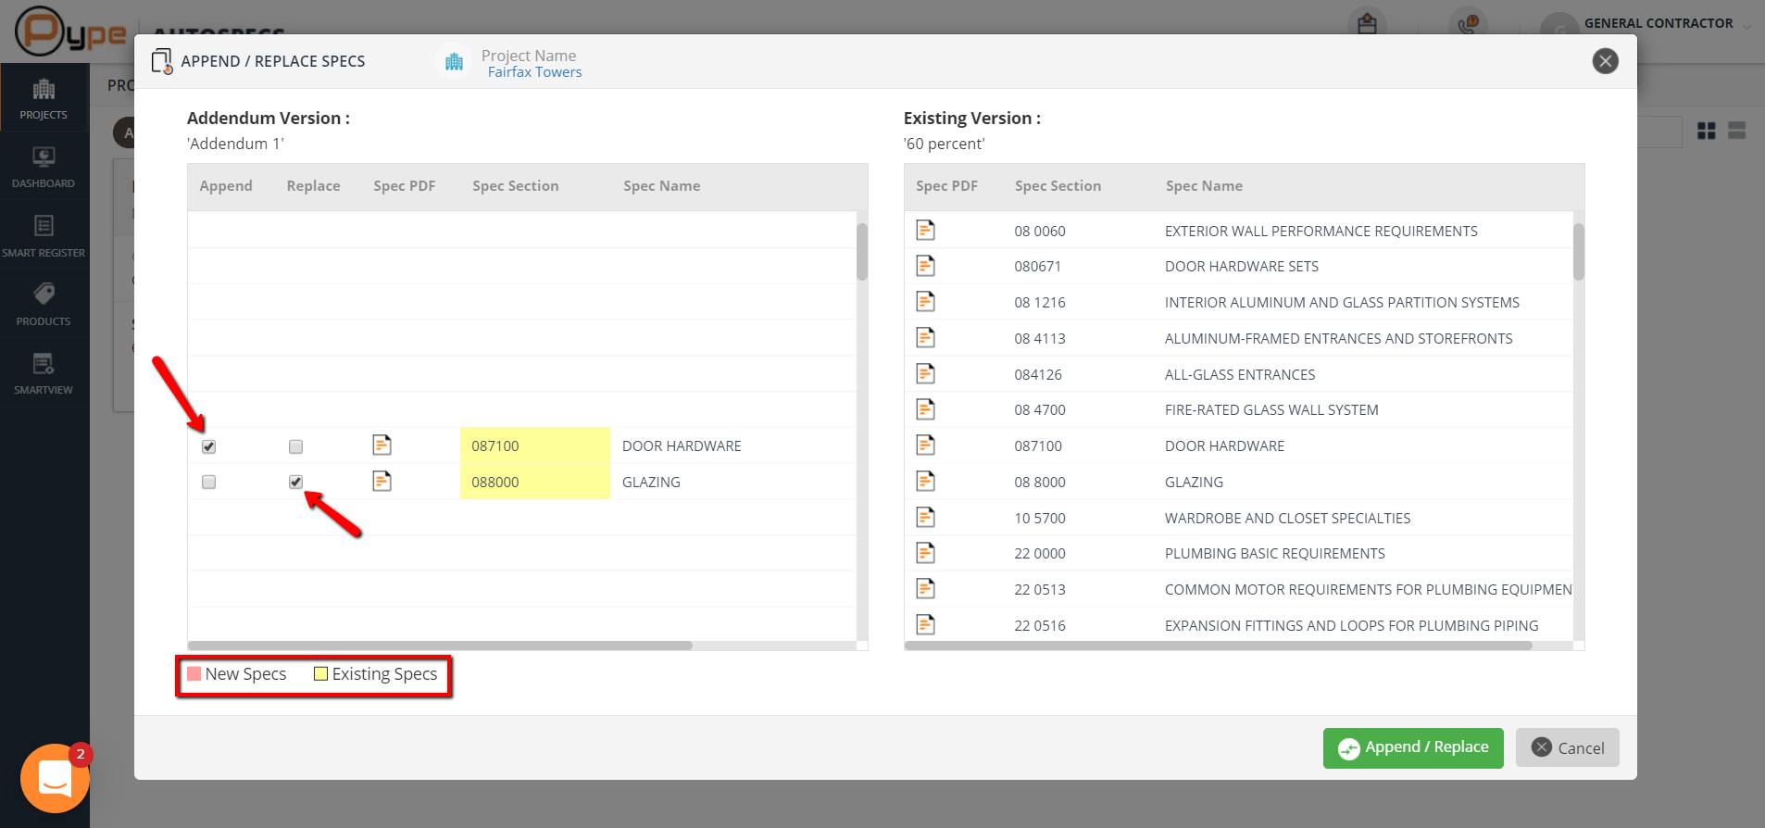Open PDF icon for existing 08 8000 Glazing
The image size is (1765, 828).
click(x=925, y=482)
